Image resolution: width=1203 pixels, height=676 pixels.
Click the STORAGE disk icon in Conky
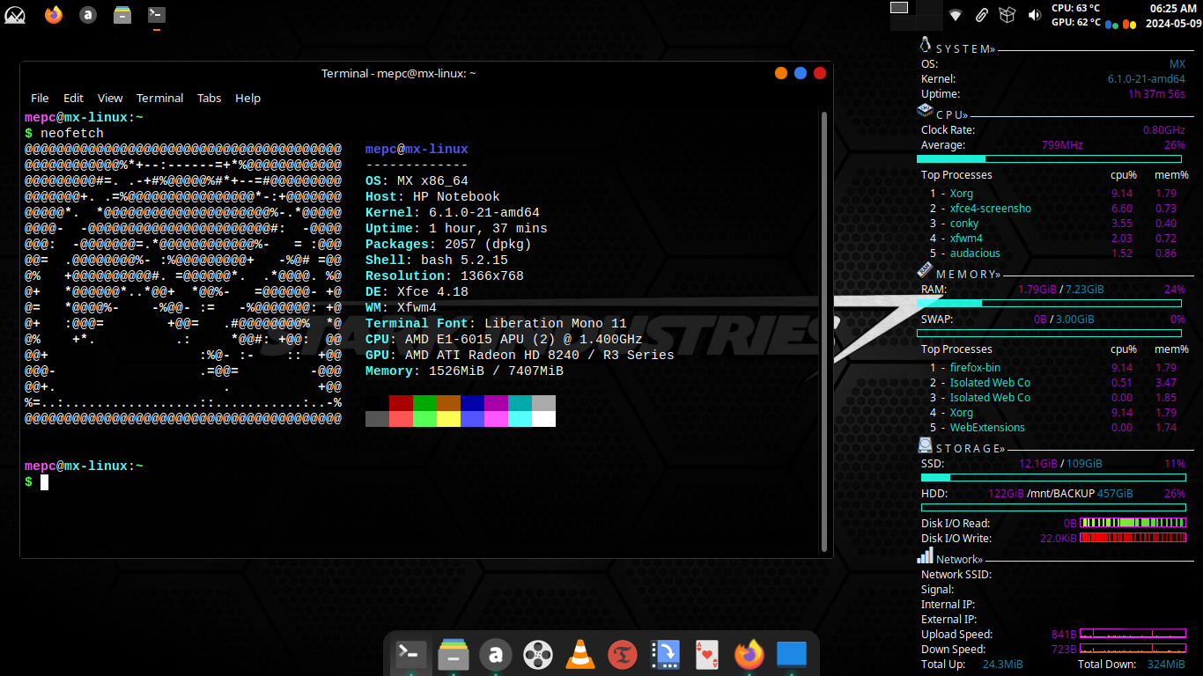click(925, 445)
